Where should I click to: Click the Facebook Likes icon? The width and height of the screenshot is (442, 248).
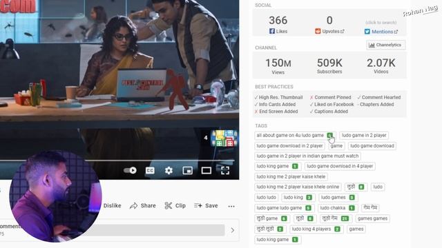click(x=272, y=31)
